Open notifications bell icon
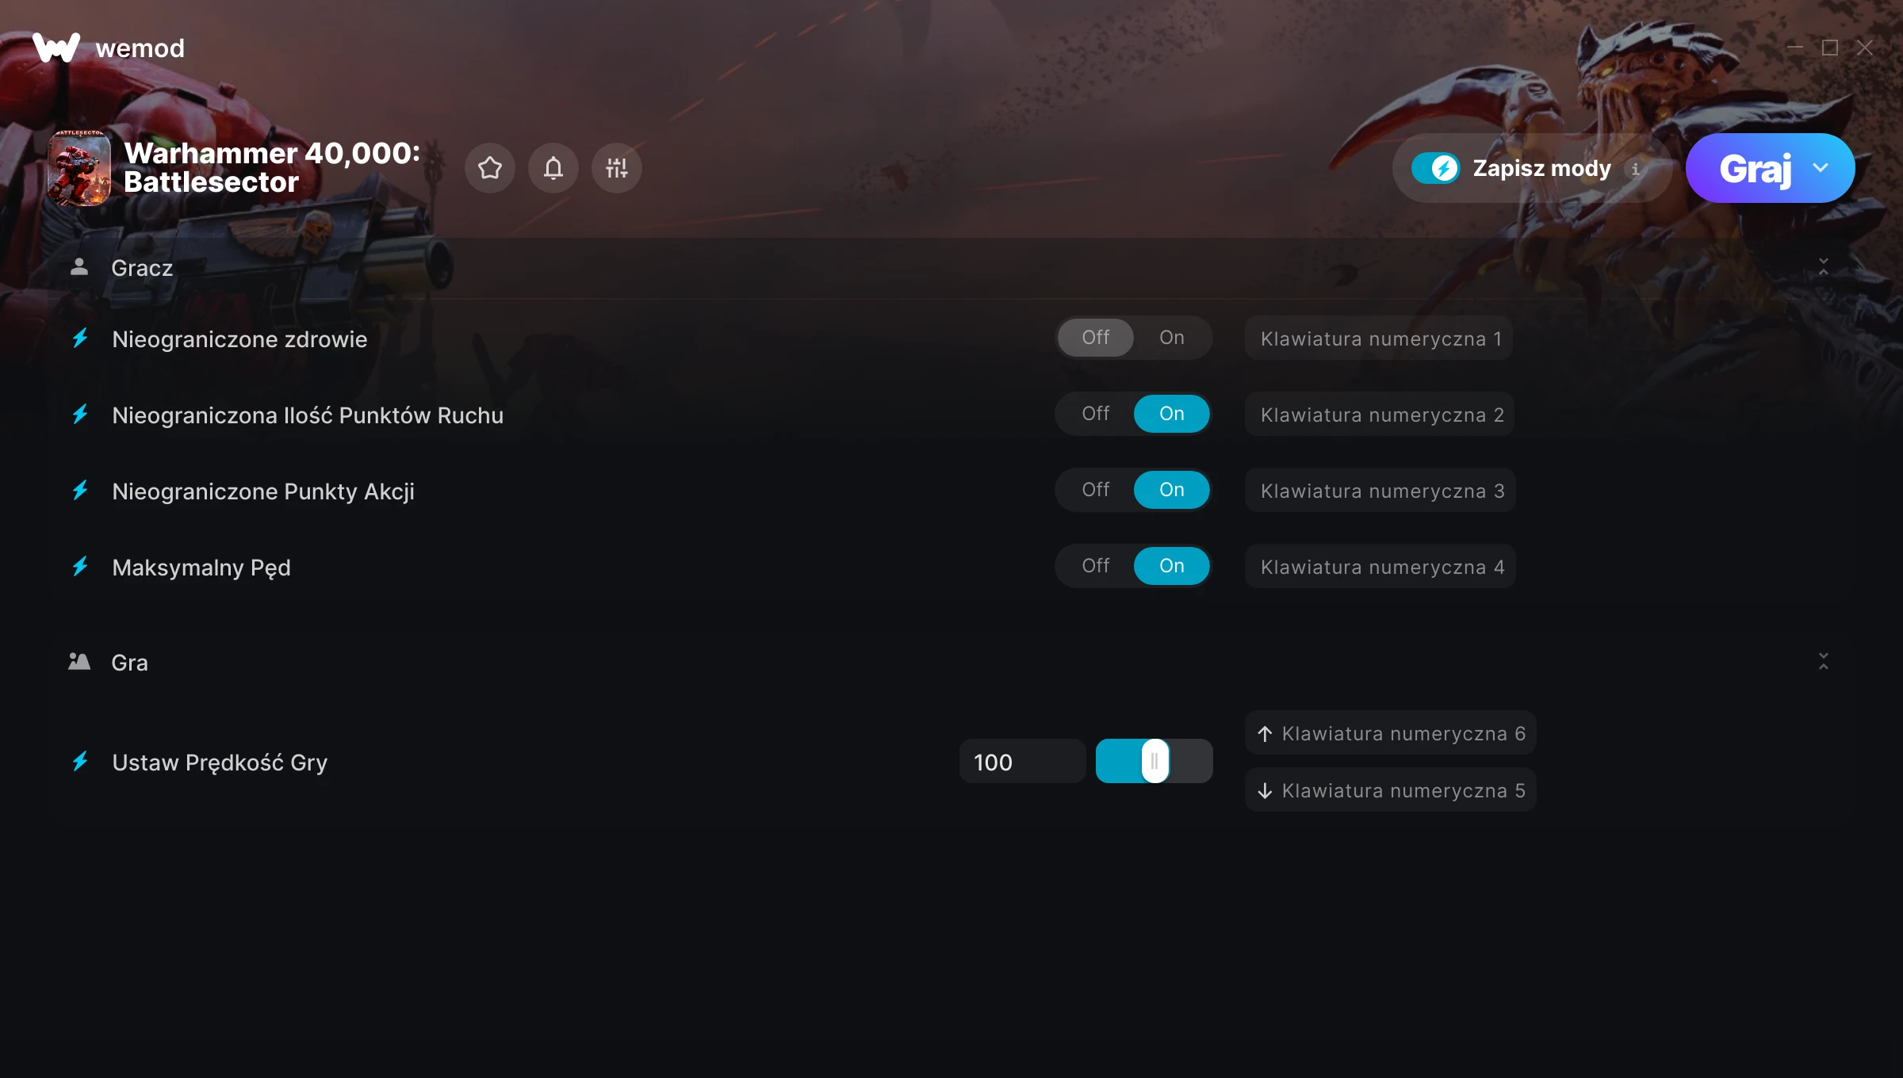Screen dimensions: 1903x1078 click(x=553, y=168)
